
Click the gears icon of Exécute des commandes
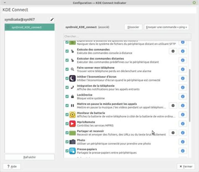pyautogui.click(x=72, y=51)
